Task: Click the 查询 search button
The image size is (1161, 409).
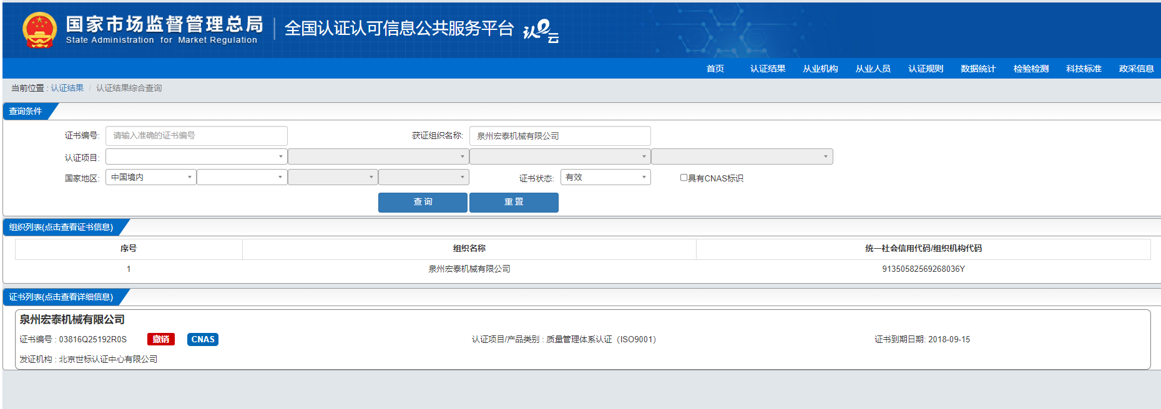Action: point(423,202)
